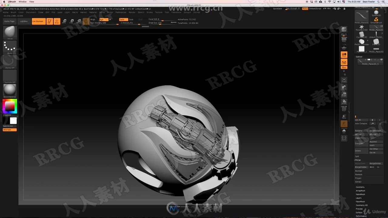The image size is (388, 218).
Task: Select the Sphere3D tool thumbnail
Action: click(376, 13)
